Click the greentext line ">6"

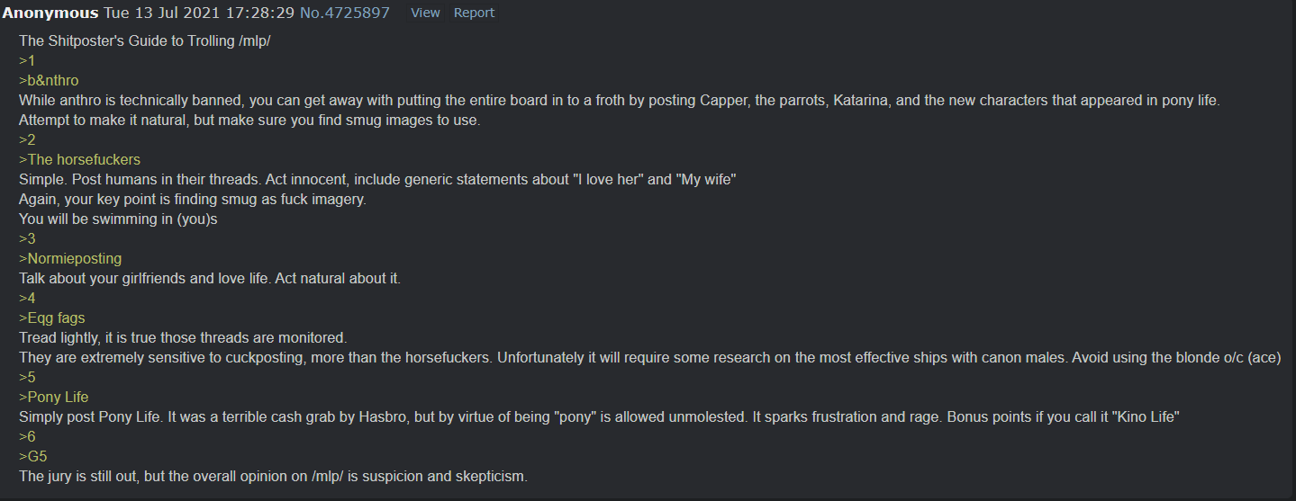coord(27,437)
